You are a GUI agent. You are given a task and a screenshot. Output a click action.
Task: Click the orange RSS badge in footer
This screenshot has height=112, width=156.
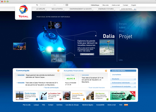pyautogui.click(x=126, y=105)
